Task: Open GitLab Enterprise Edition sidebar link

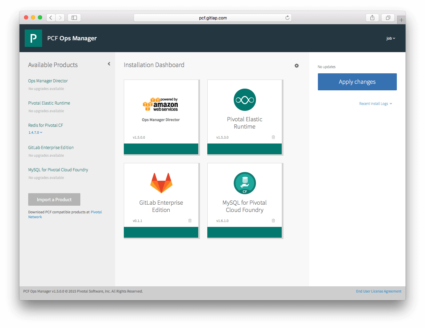Action: pyautogui.click(x=51, y=148)
